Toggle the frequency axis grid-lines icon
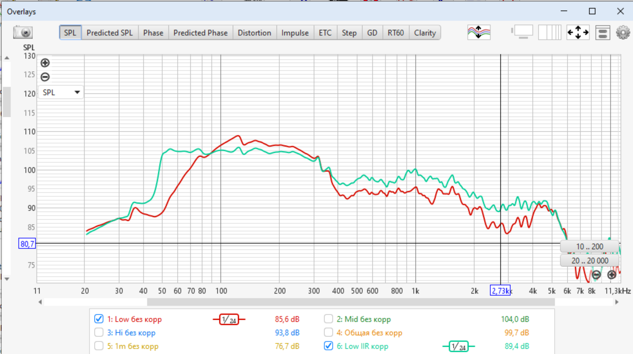 click(x=549, y=33)
